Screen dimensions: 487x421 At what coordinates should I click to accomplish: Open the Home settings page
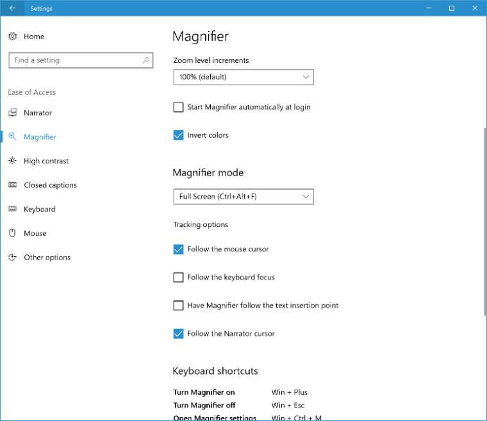tap(34, 37)
